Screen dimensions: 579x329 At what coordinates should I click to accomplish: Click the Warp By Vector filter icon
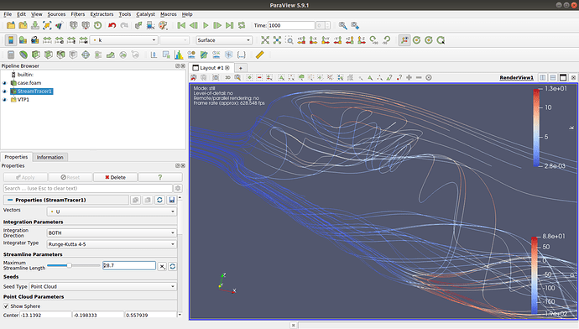[x=111, y=55]
